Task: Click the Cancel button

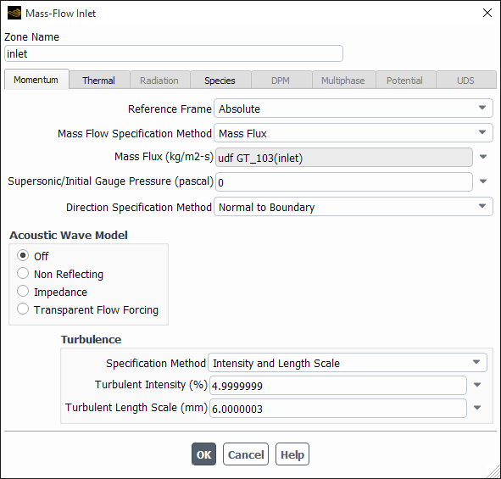Action: pyautogui.click(x=246, y=454)
